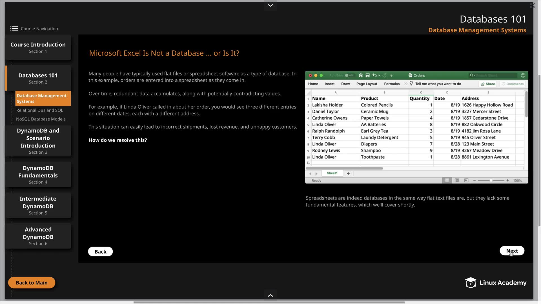Click the Undo arrow icon in Excel
Viewport: 541px width, 304px height.
(x=374, y=75)
